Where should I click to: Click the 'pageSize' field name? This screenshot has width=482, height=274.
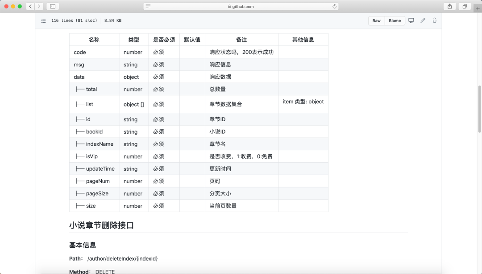97,194
